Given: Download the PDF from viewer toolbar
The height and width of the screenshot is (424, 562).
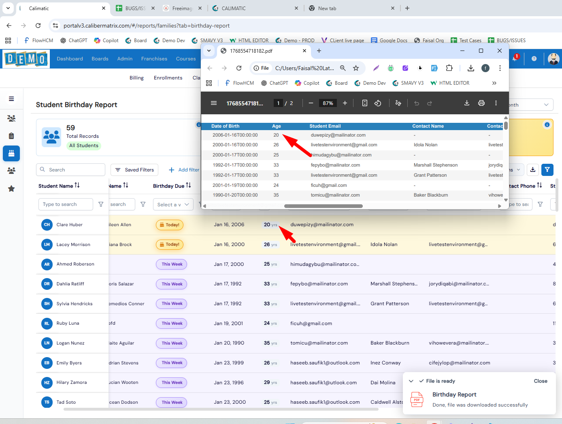Looking at the screenshot, I should click(x=466, y=103).
